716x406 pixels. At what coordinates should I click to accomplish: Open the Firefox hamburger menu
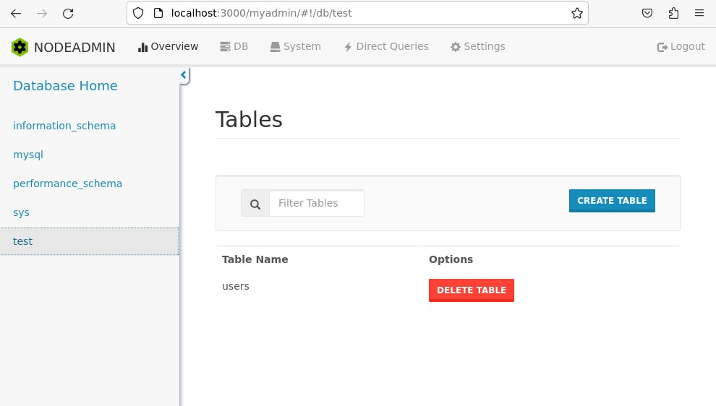699,13
